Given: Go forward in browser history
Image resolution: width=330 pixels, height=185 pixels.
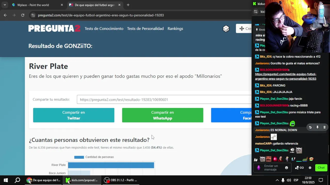Looking at the screenshot, I should coord(14,15).
